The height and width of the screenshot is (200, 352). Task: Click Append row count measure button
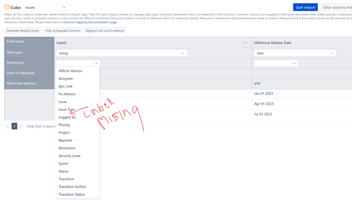(105, 31)
